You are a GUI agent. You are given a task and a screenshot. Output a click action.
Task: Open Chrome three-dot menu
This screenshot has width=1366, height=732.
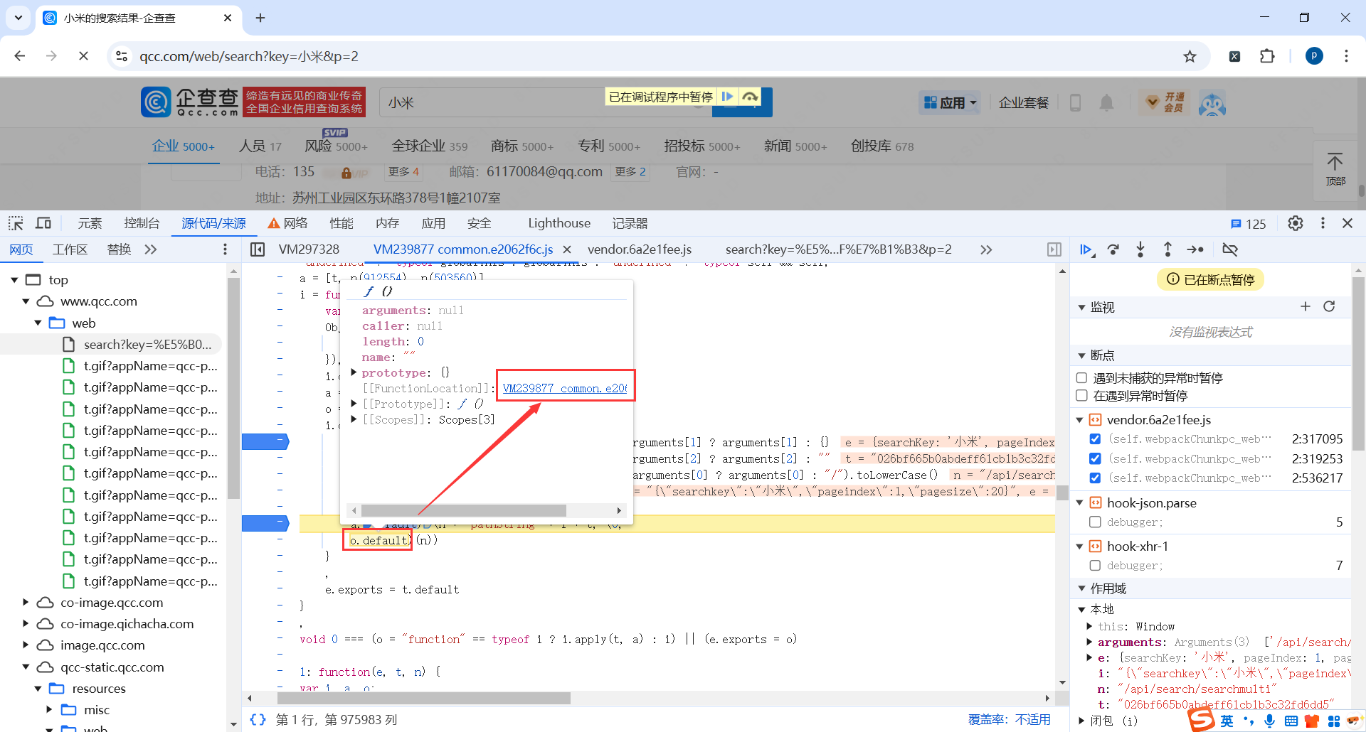[x=1346, y=56]
